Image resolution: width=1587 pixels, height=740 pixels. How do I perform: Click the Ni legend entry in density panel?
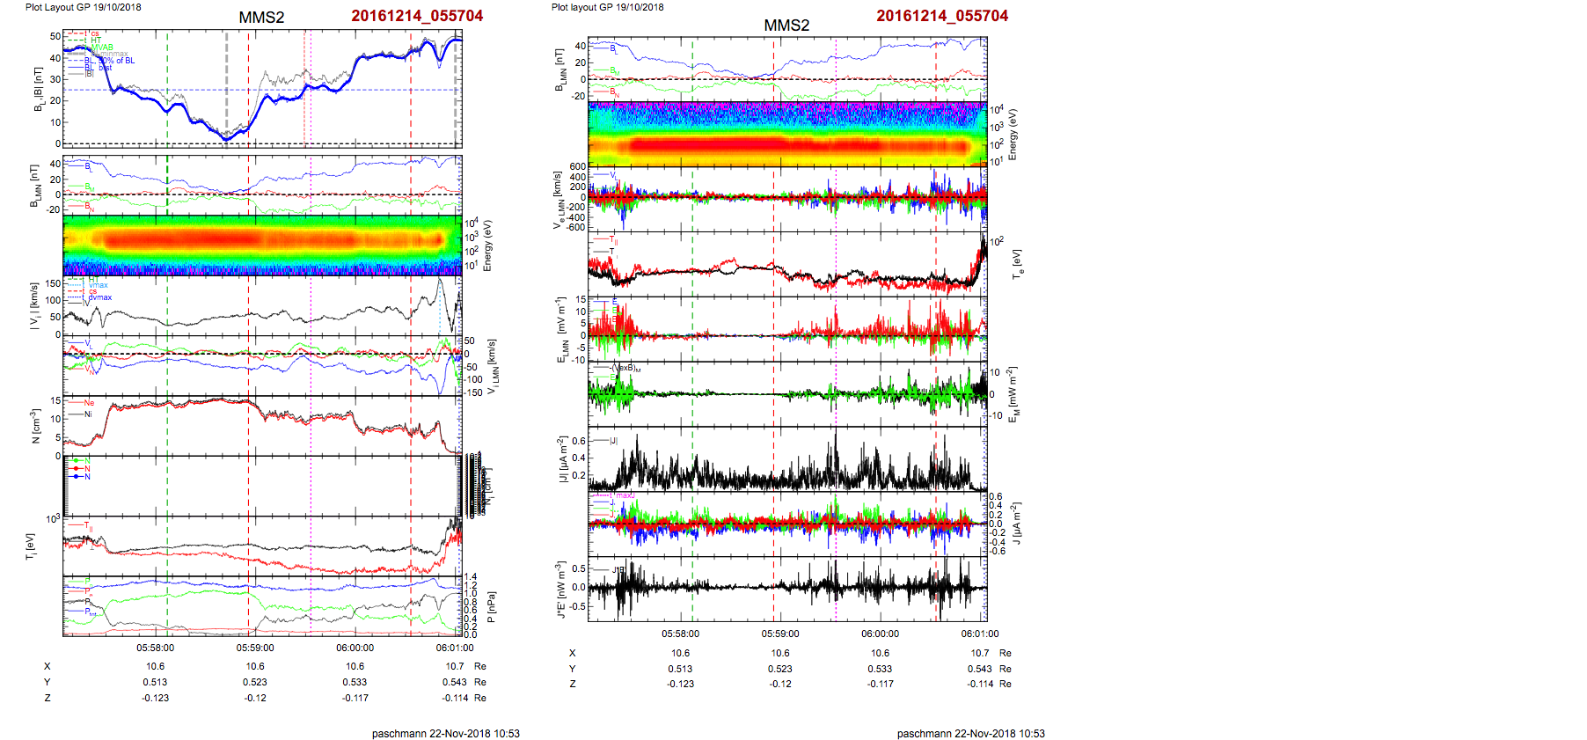pyautogui.click(x=88, y=414)
